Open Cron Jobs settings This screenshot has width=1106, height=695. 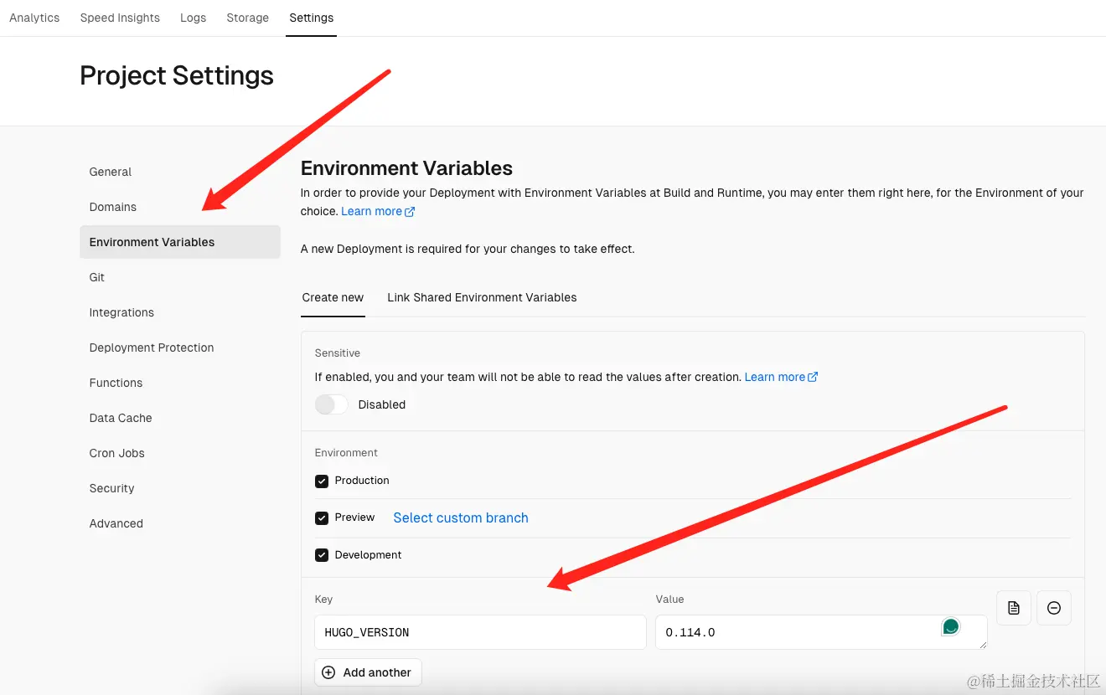click(x=180, y=453)
